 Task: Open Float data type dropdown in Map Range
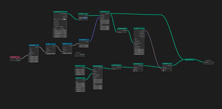click(34, 49)
